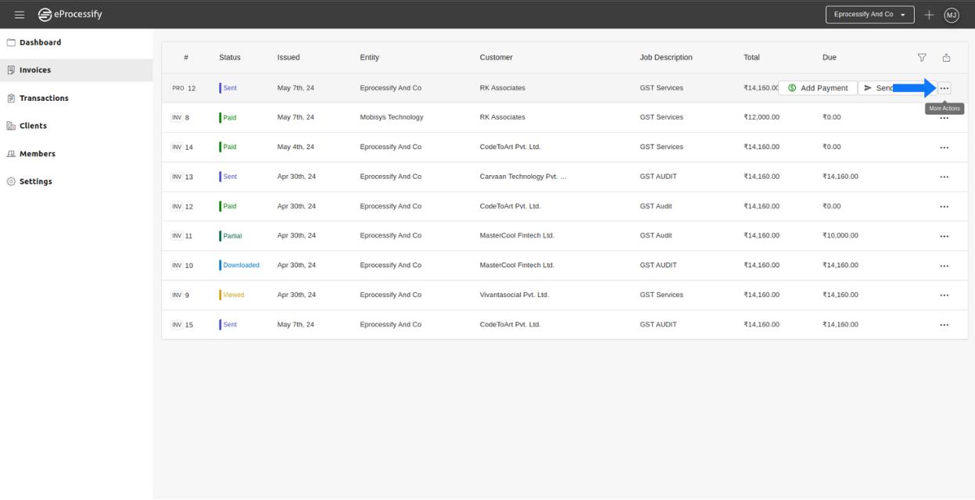This screenshot has height=500, width=975.
Task: Select the Vivantasocial Pvt. Ltd. invoice row
Action: coord(514,295)
